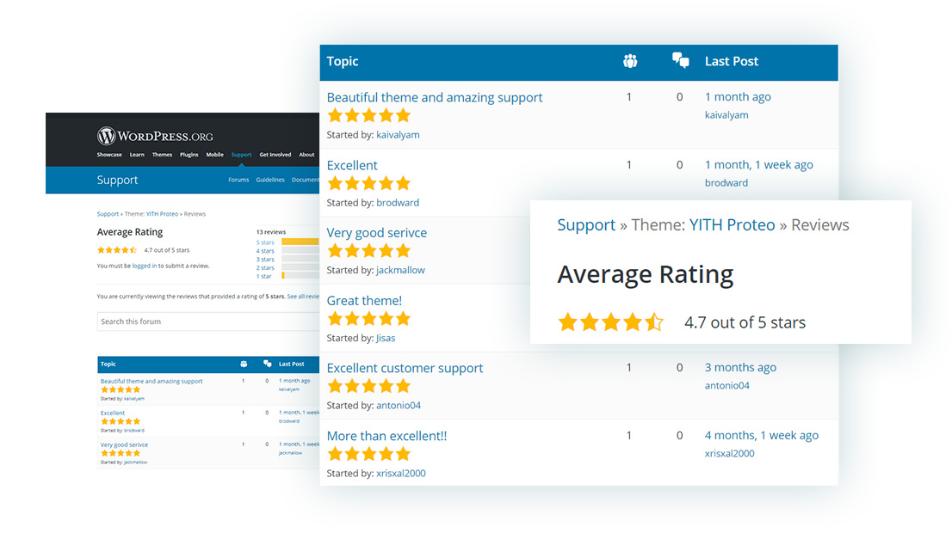Image resolution: width=952 pixels, height=539 pixels.
Task: Click the replies icon in large table header
Action: (680, 60)
